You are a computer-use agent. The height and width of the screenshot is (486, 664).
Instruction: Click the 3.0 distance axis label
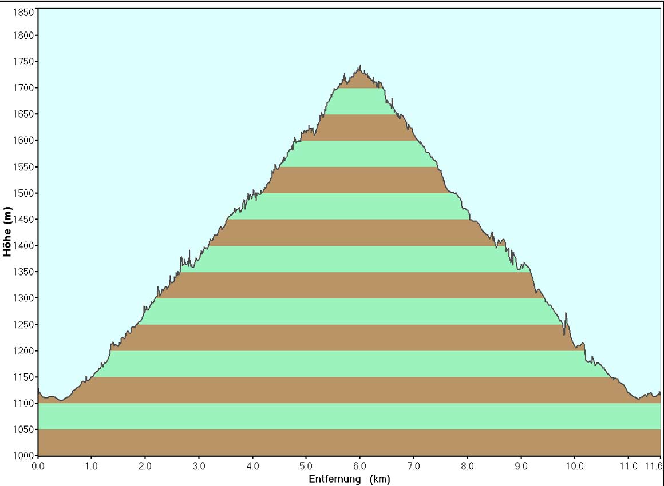(x=199, y=466)
